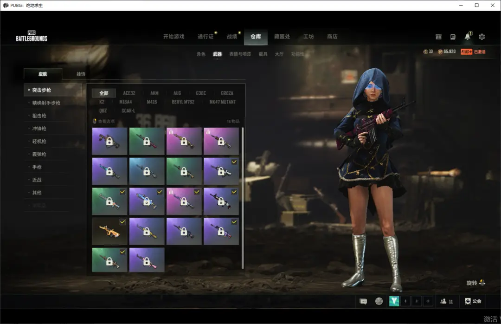
Task: Click the friends icon showing 11
Action: [446, 301]
